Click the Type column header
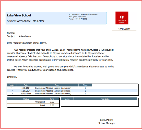Viewport: 142px width, 130px height. 57,85
